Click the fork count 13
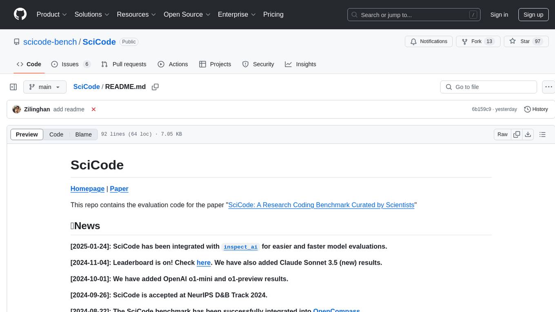The width and height of the screenshot is (555, 312). [x=490, y=41]
